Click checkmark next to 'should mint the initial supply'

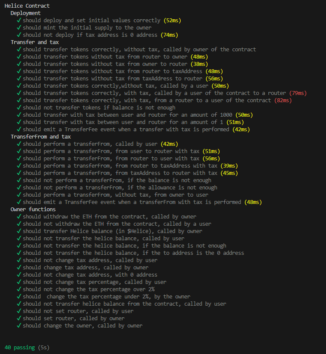pyautogui.click(x=19, y=27)
